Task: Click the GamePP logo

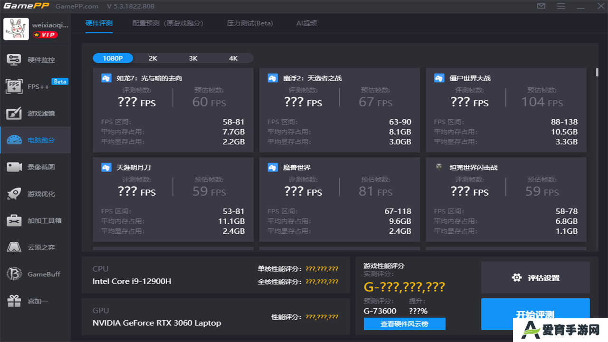Action: pyautogui.click(x=26, y=6)
